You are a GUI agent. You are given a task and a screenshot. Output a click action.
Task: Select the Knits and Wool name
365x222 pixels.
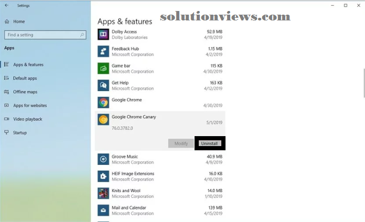[x=126, y=191]
